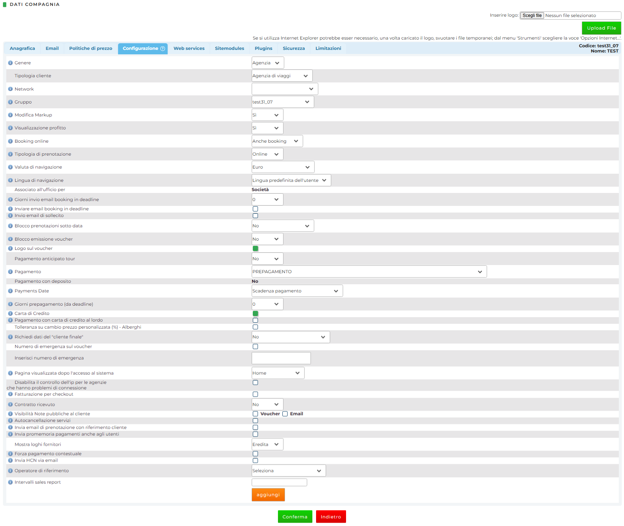This screenshot has width=624, height=526.
Task: Open the Operatore di riferimento dropdown
Action: point(288,471)
